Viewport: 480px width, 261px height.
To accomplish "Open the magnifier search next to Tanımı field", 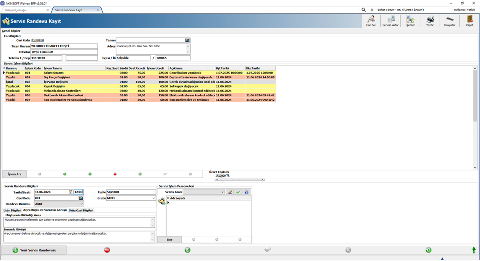I will (x=186, y=40).
